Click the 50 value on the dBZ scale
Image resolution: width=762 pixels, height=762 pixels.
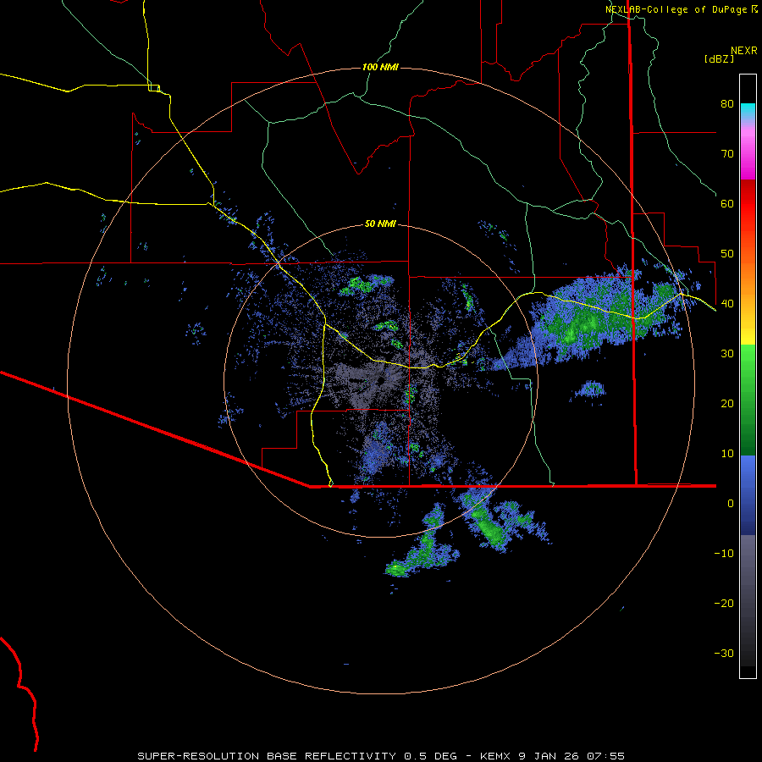tap(727, 254)
